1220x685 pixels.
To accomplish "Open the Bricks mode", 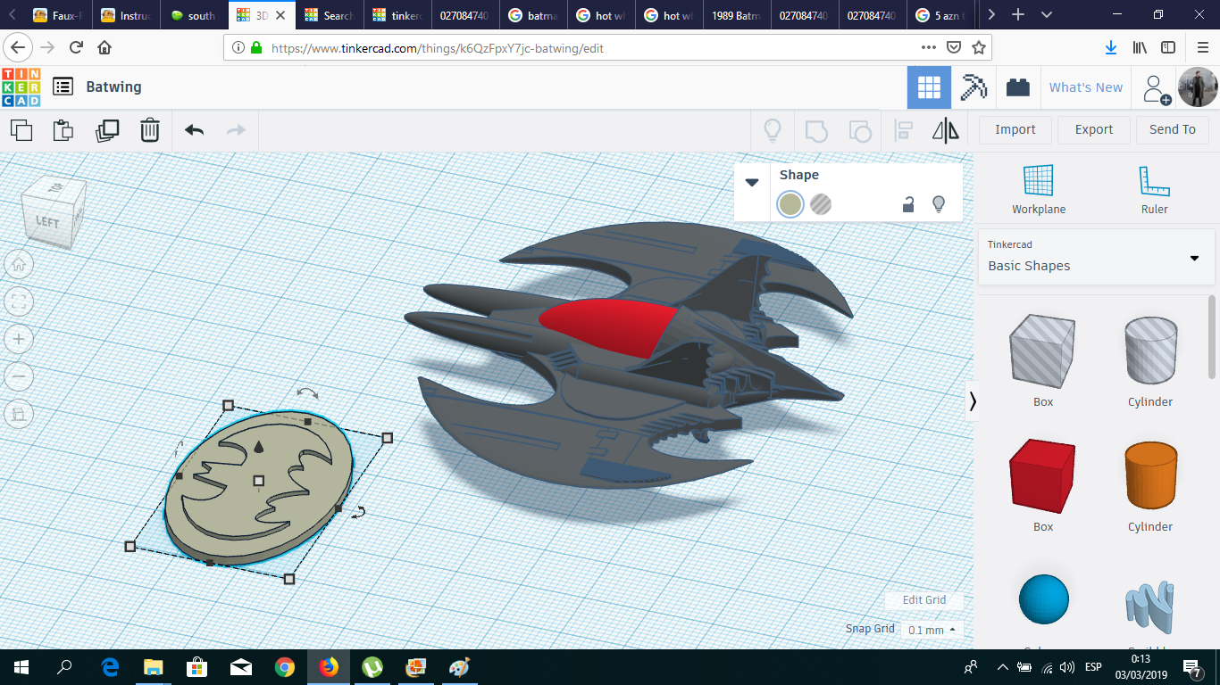I will pos(1017,87).
